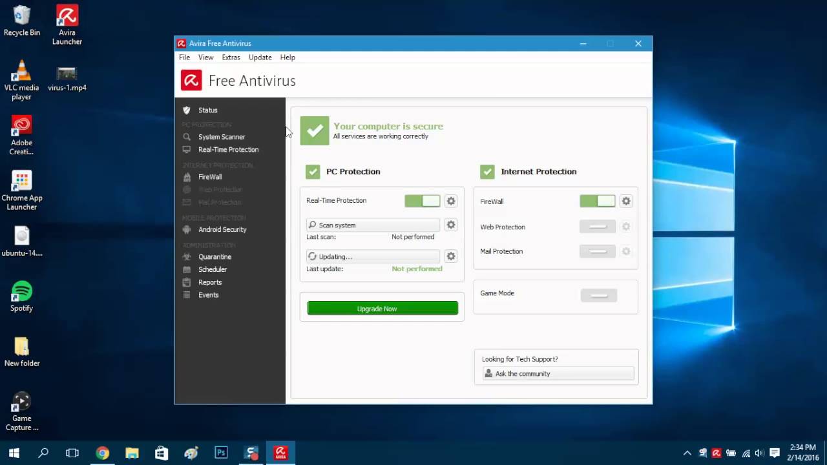Click the Mail Protection settings gear
Image resolution: width=827 pixels, height=465 pixels.
tap(626, 251)
